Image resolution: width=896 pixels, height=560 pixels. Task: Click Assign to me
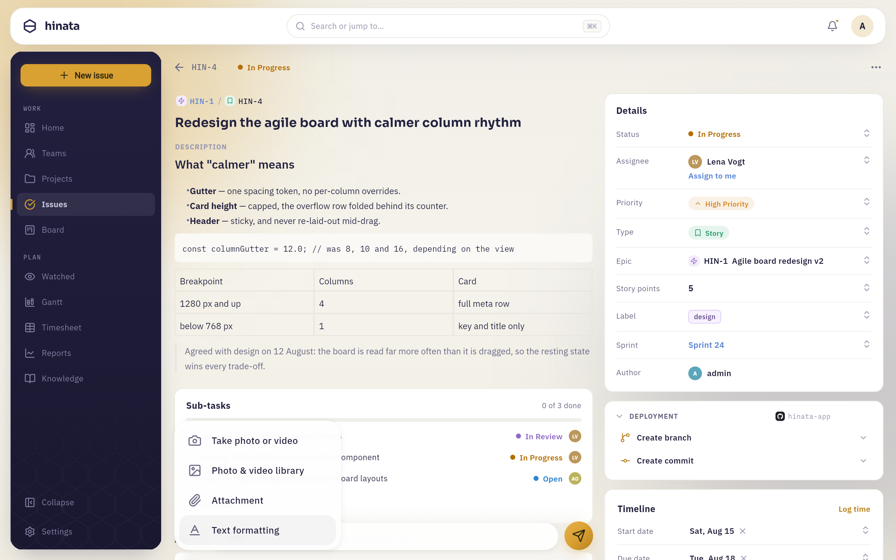(712, 176)
